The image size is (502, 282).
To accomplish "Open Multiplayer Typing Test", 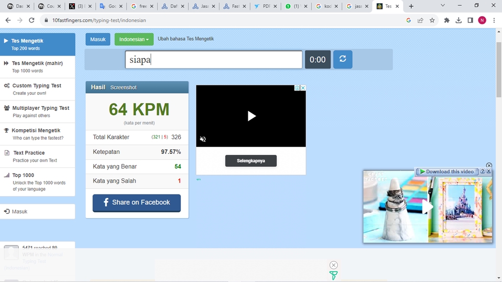I will click(38, 111).
